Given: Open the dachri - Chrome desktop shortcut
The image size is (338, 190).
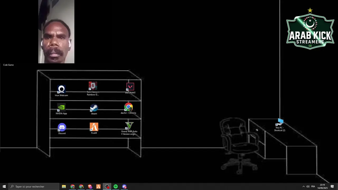Looking at the screenshot, I should (128, 108).
